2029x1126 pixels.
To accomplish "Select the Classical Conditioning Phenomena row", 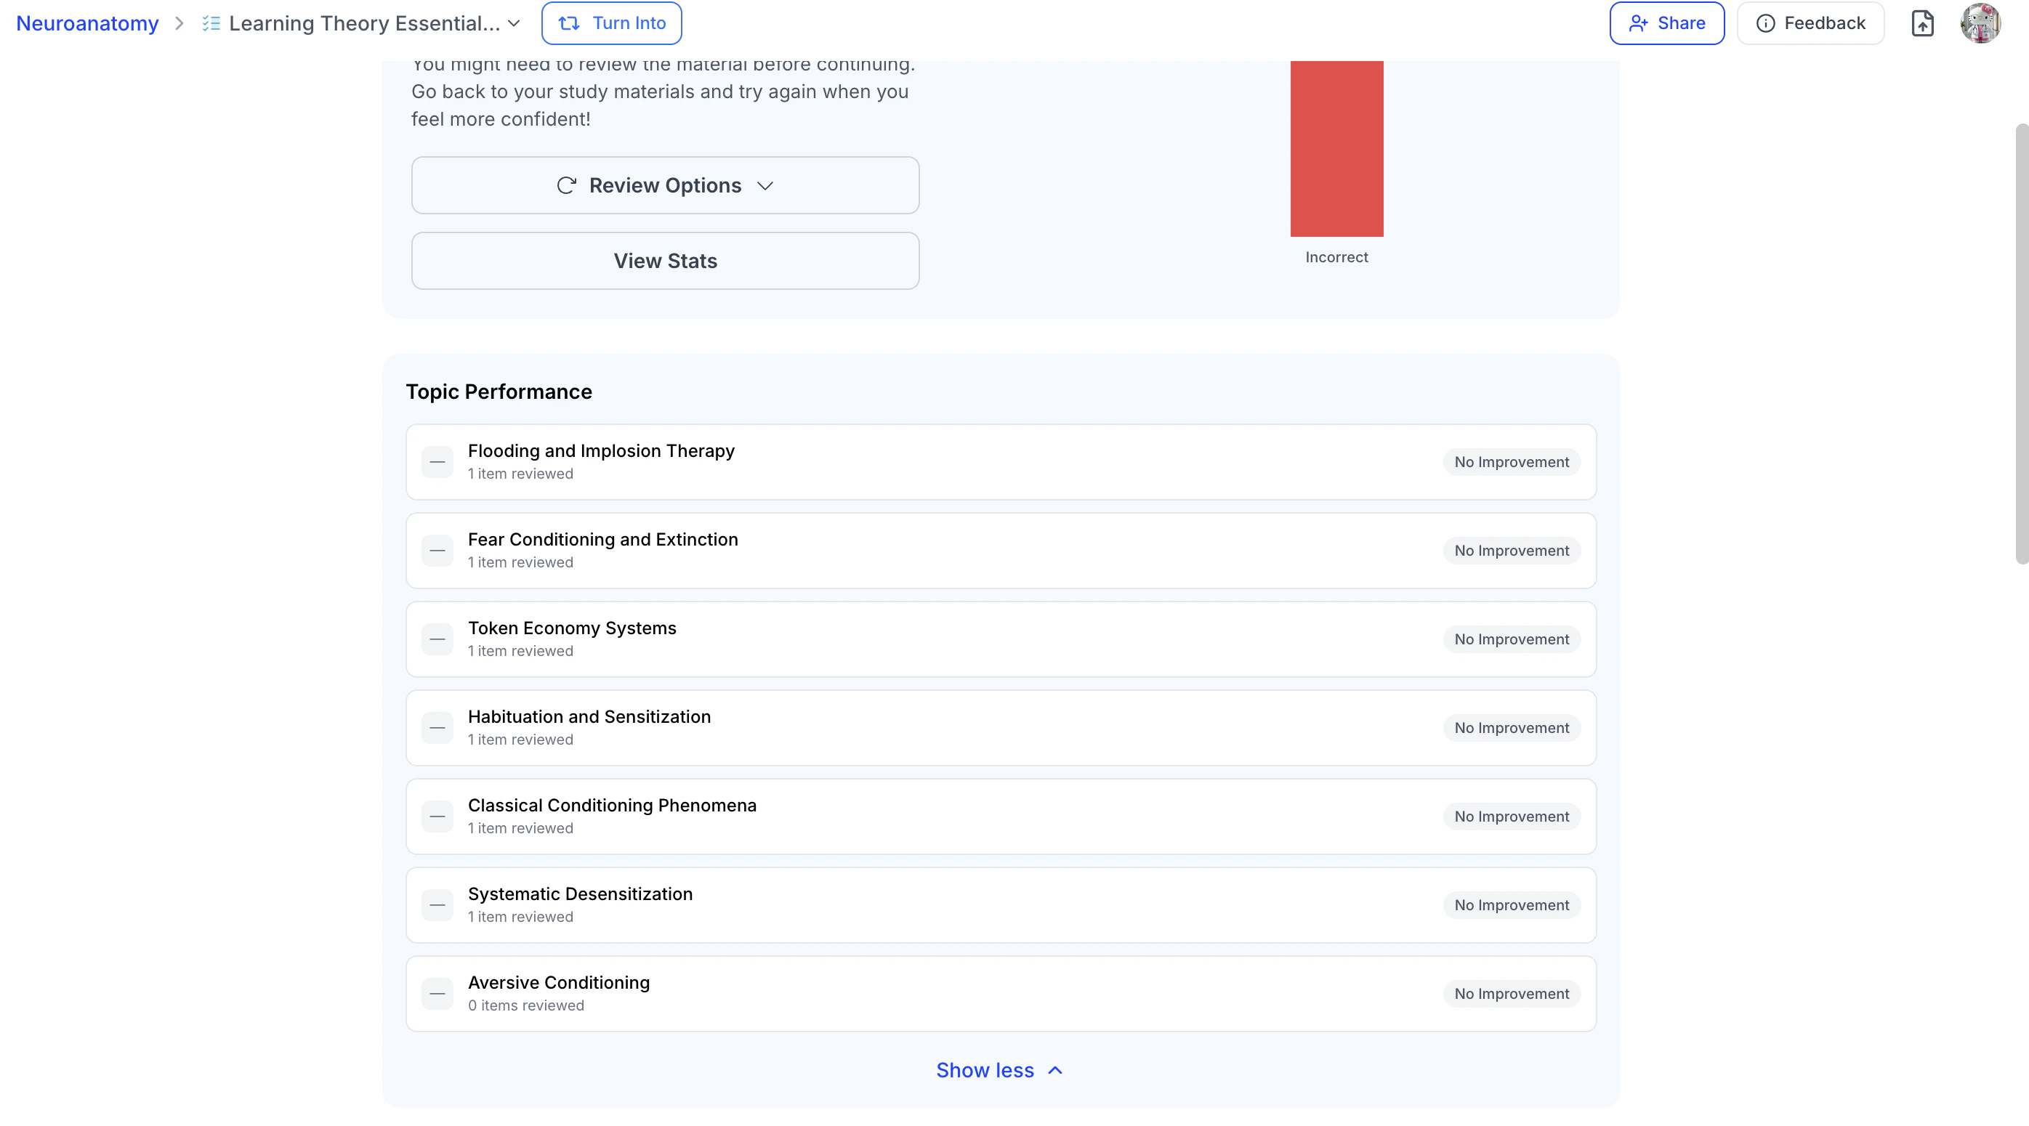I will (1000, 817).
